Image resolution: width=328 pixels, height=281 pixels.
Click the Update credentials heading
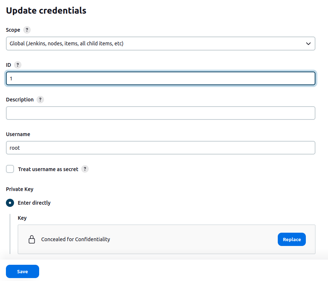point(46,11)
